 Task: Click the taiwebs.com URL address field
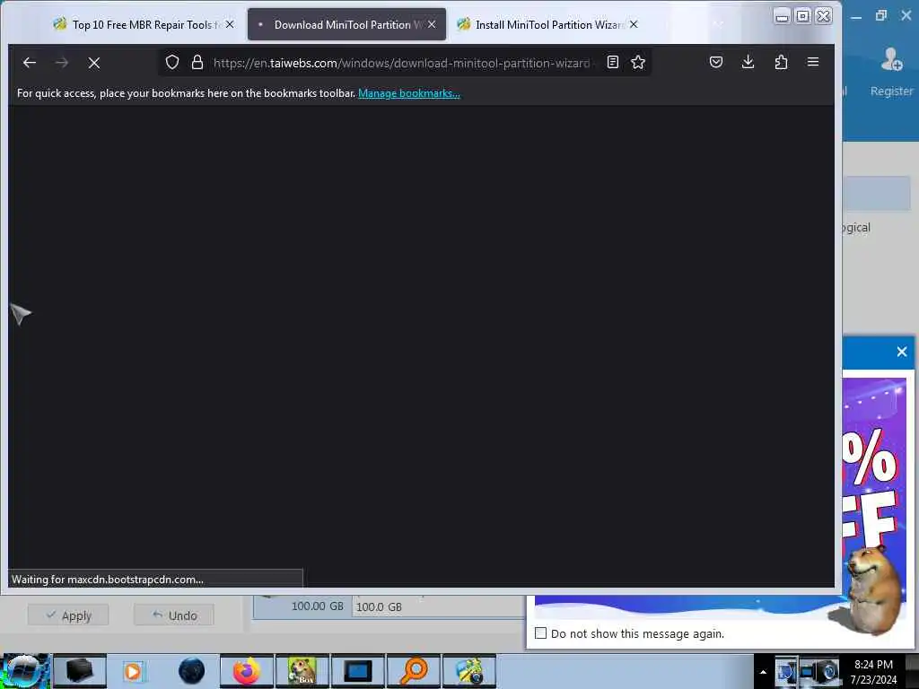[x=401, y=63]
